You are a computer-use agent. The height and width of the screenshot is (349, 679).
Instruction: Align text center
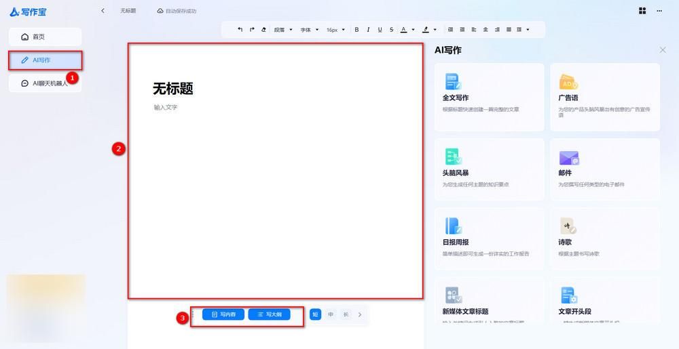coord(485,29)
